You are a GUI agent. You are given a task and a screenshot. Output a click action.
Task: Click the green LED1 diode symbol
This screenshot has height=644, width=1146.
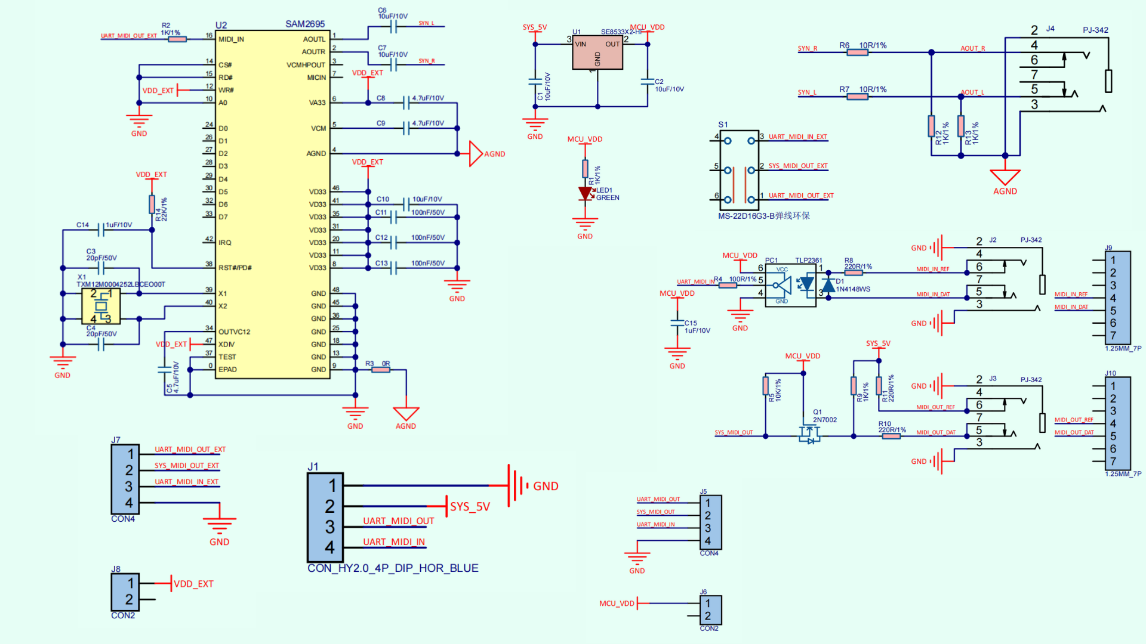pos(586,194)
